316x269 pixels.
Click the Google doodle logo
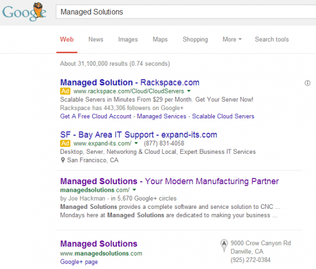click(x=24, y=12)
